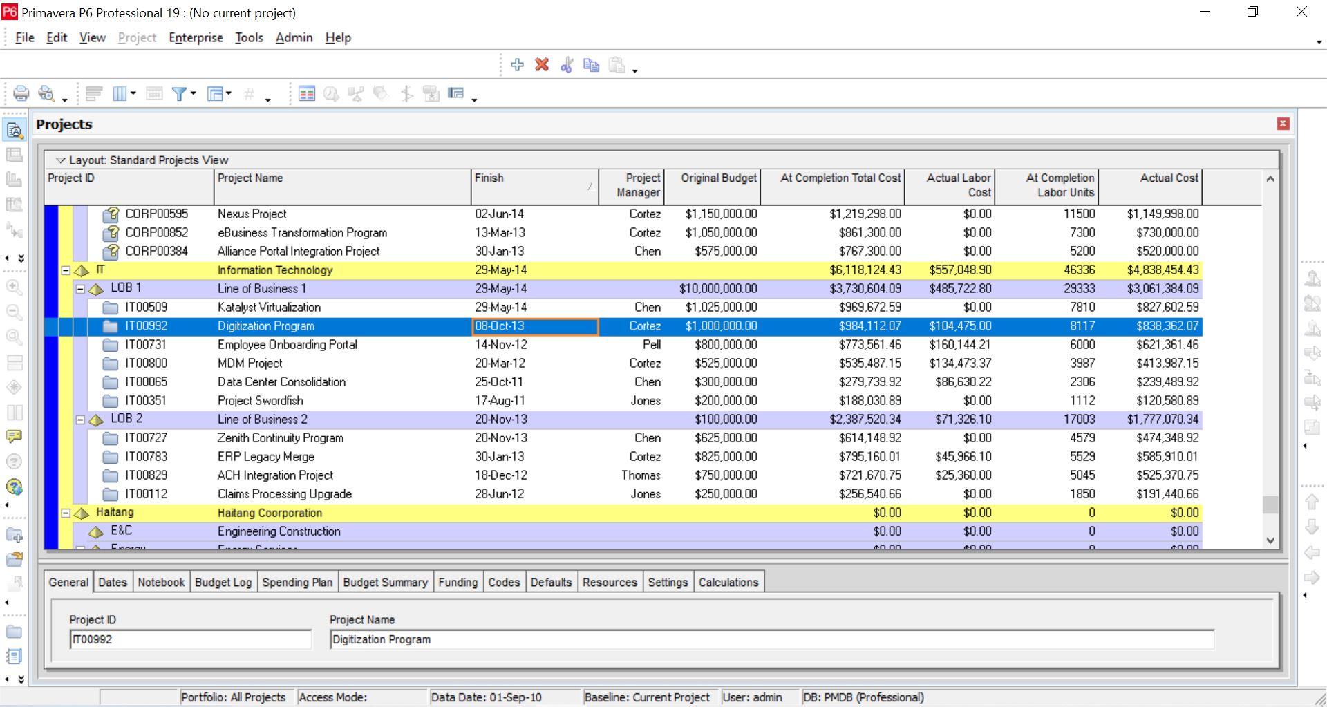Screen dimensions: 1327x707
Task: Click the details panel layout icon
Action: coord(455,93)
